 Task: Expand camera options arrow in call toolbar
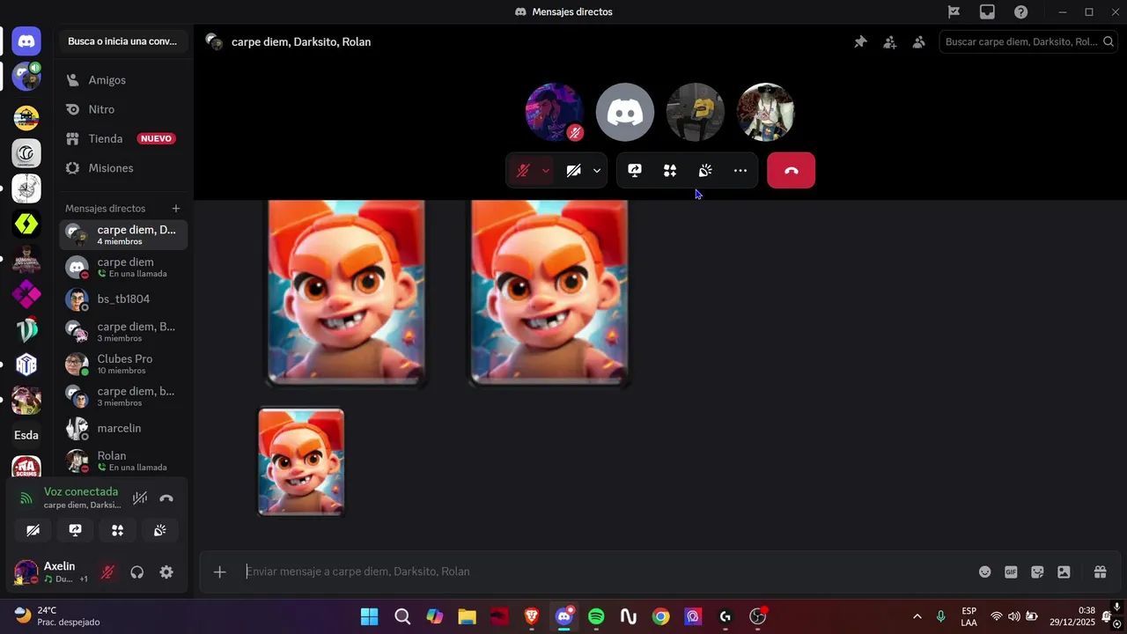click(597, 171)
